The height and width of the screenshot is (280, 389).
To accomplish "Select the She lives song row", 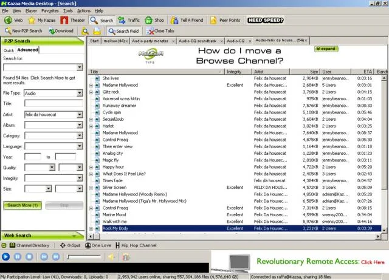I will [x=235, y=78].
